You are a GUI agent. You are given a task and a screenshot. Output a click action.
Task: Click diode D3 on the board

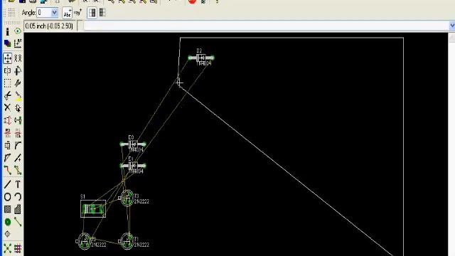(133, 144)
